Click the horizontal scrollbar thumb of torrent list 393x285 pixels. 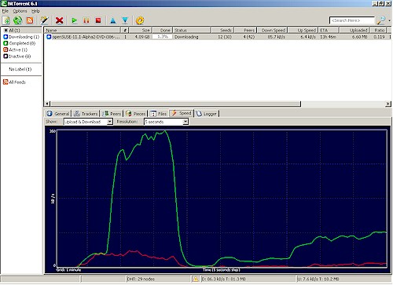[175, 104]
